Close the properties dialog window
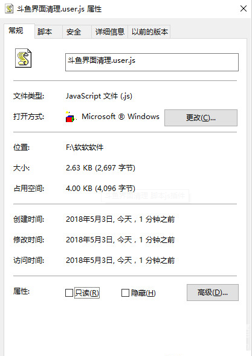The width and height of the screenshot is (252, 356). coord(244,8)
